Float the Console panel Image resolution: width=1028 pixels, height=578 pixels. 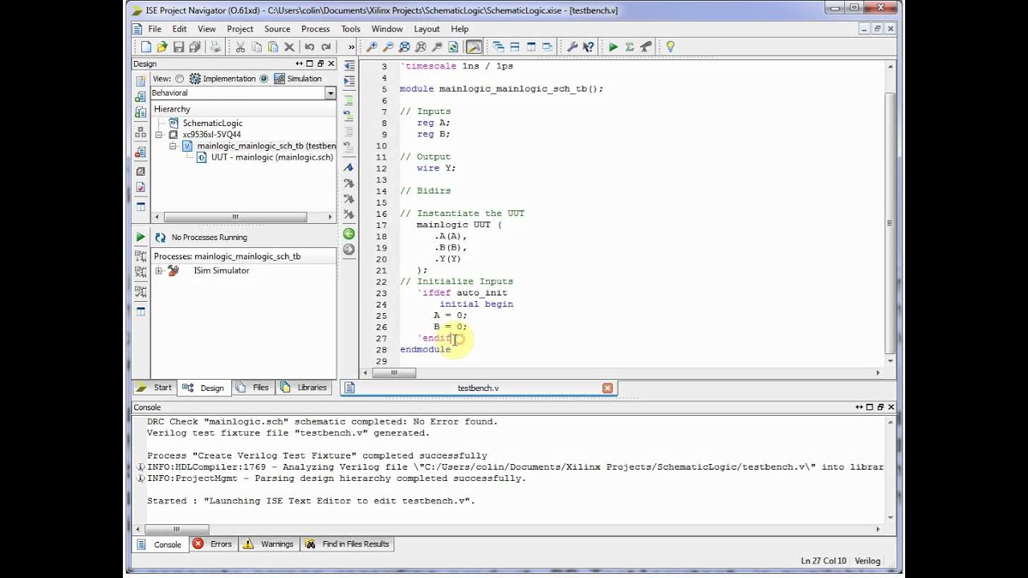[880, 408]
